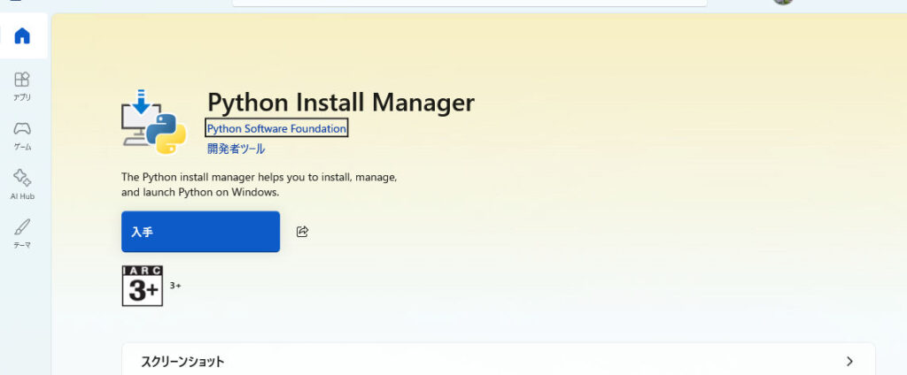Open the ゲーム (Games) section
This screenshot has height=375, width=907.
click(x=22, y=134)
